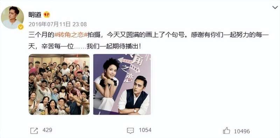Open the post options chevron menu

(x=275, y=7)
